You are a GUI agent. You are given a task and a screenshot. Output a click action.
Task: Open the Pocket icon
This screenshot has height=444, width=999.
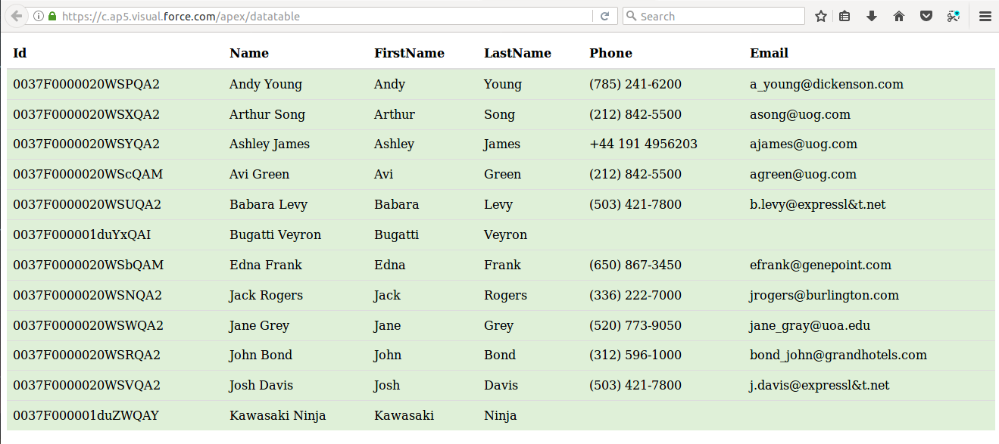(926, 16)
